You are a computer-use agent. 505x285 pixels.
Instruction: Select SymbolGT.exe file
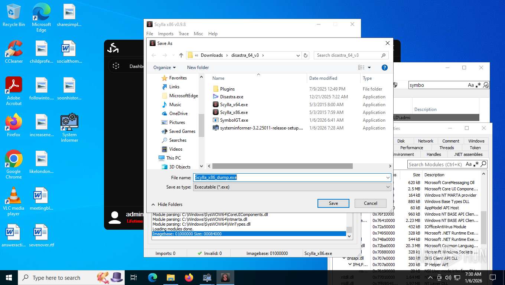tap(234, 120)
